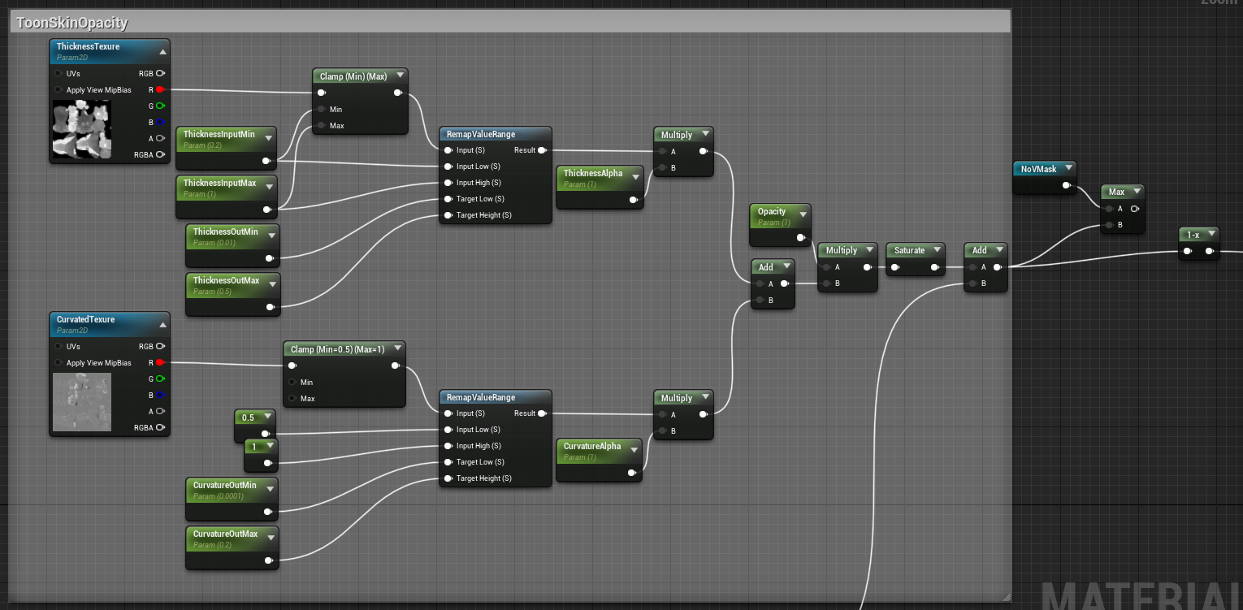Click the CurvatedTexure gray texture preview
Image resolution: width=1243 pixels, height=610 pixels.
(81, 402)
